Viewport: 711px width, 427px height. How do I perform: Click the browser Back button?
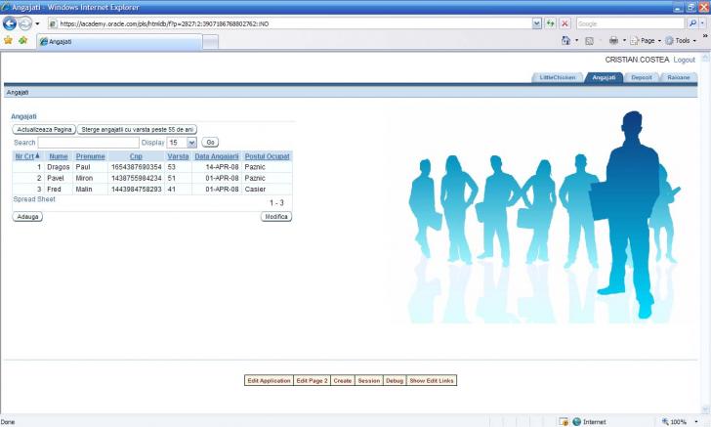click(10, 22)
